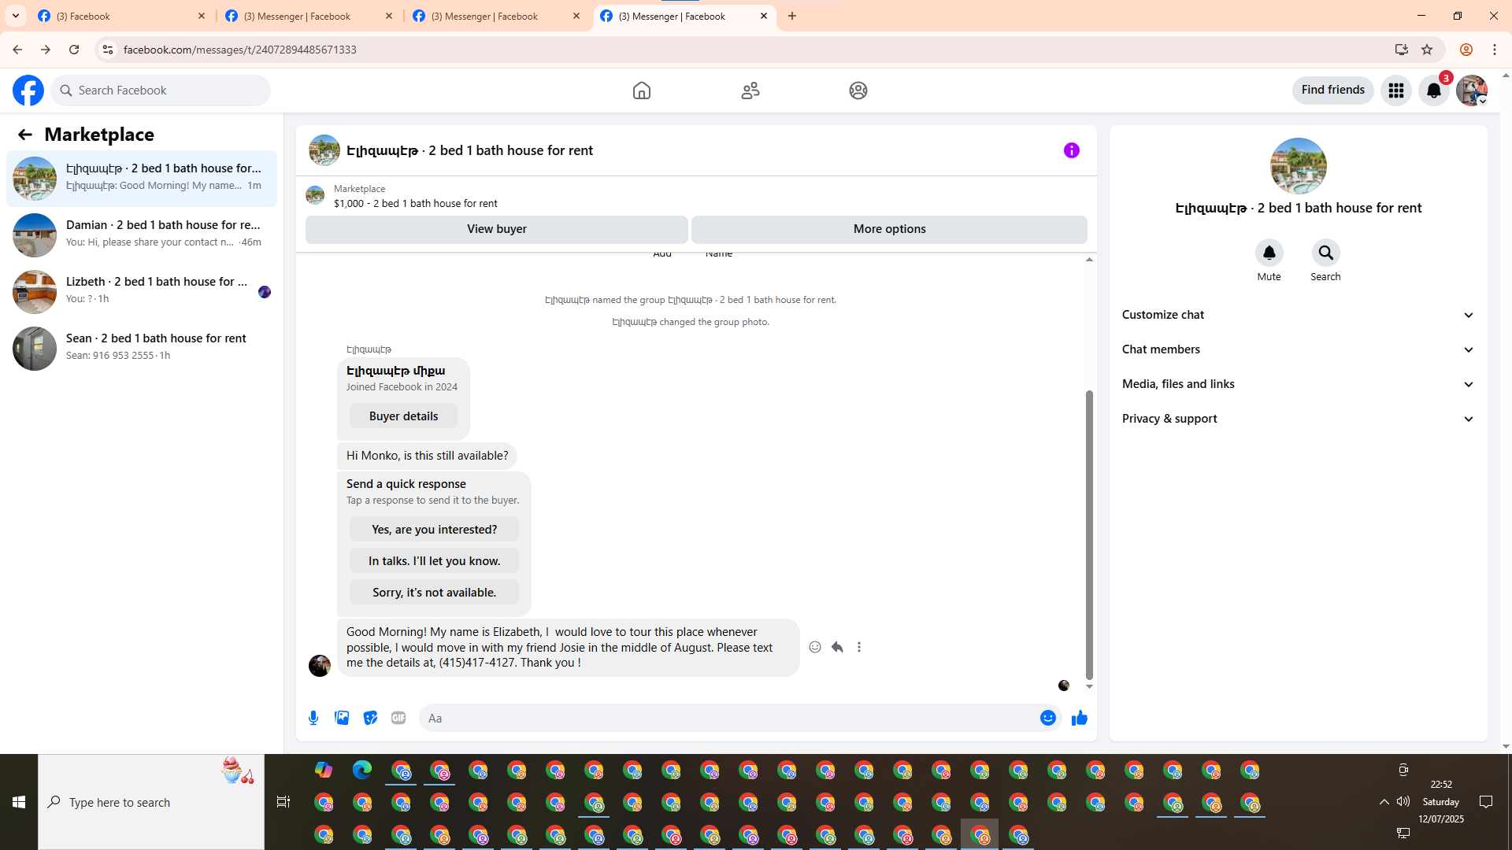Open the Windows Start menu
This screenshot has height=850, width=1512.
(19, 802)
